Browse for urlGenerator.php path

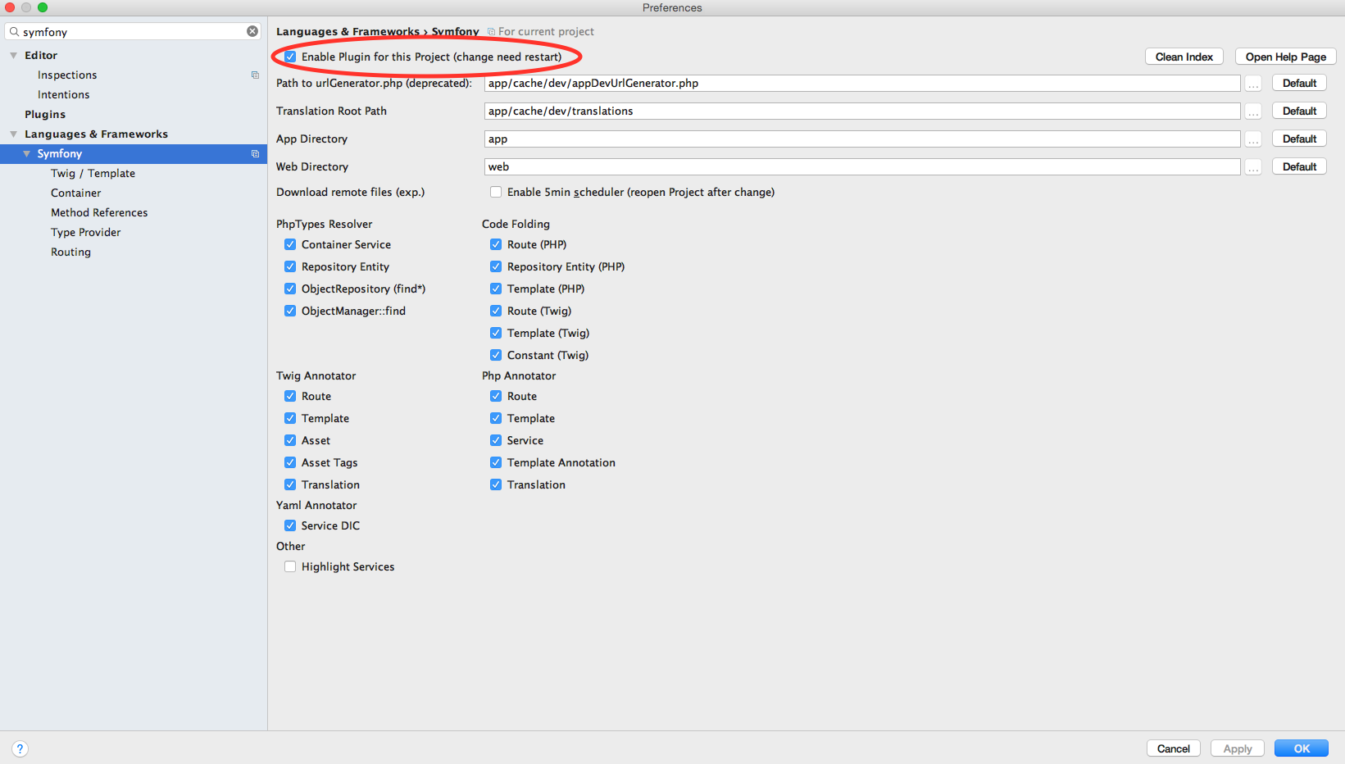coord(1253,84)
